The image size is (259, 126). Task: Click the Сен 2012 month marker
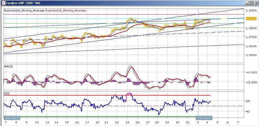coord(204,118)
